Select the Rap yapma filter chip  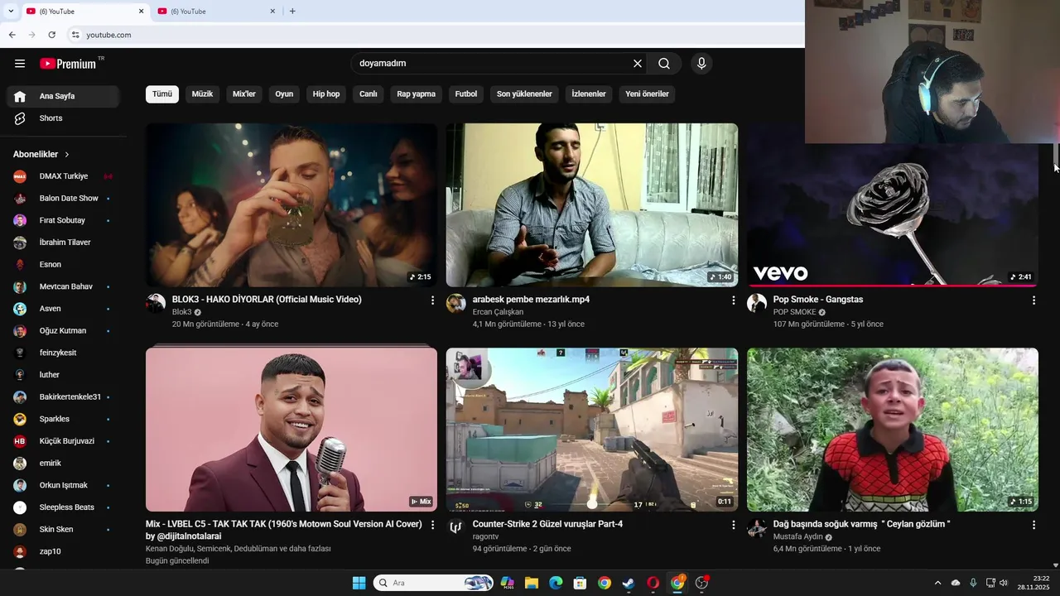coord(416,94)
